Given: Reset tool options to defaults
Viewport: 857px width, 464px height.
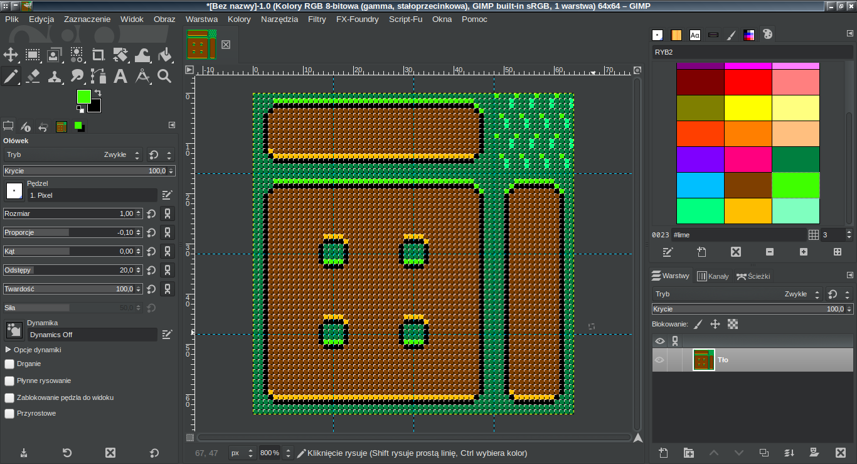Looking at the screenshot, I should pos(154,453).
